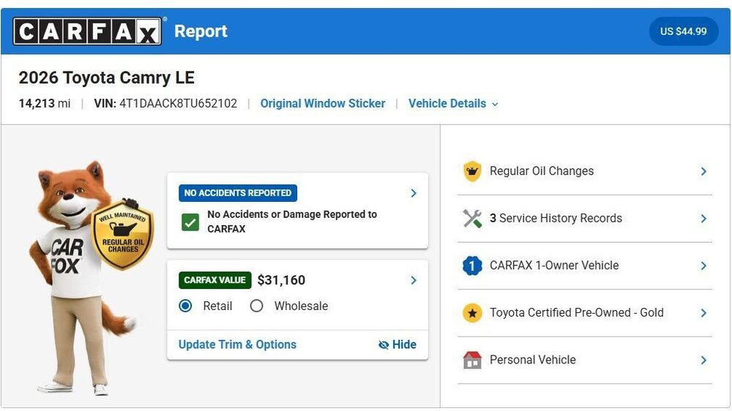
Task: Click Update Trim & Options link
Action: 237,344
